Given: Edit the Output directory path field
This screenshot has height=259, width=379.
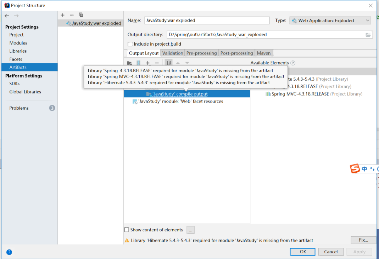Looking at the screenshot, I should (266, 35).
